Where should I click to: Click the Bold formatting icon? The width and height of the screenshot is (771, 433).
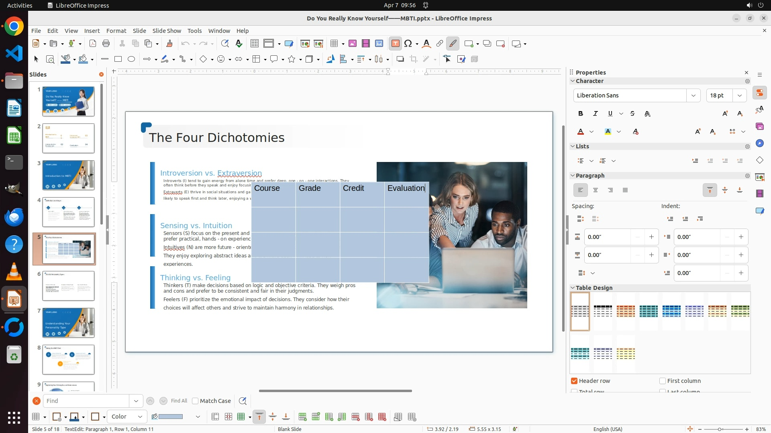pyautogui.click(x=581, y=113)
